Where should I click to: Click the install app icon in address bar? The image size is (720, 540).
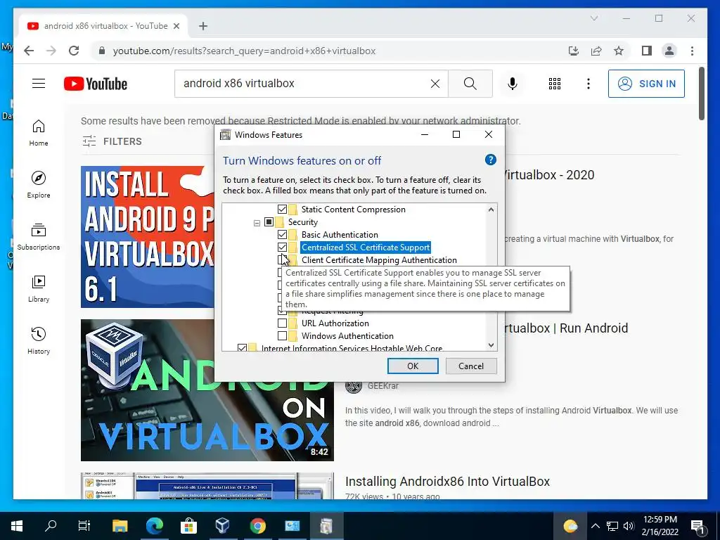[574, 51]
